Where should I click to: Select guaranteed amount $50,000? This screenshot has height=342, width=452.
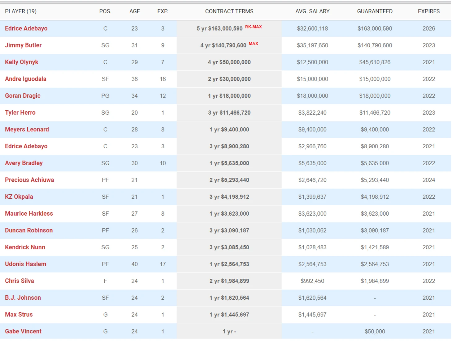[375, 331]
